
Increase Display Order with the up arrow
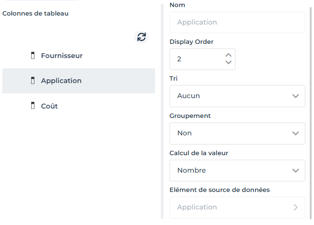click(x=229, y=55)
